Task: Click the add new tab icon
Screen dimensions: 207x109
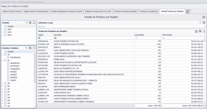Action: coord(188,12)
